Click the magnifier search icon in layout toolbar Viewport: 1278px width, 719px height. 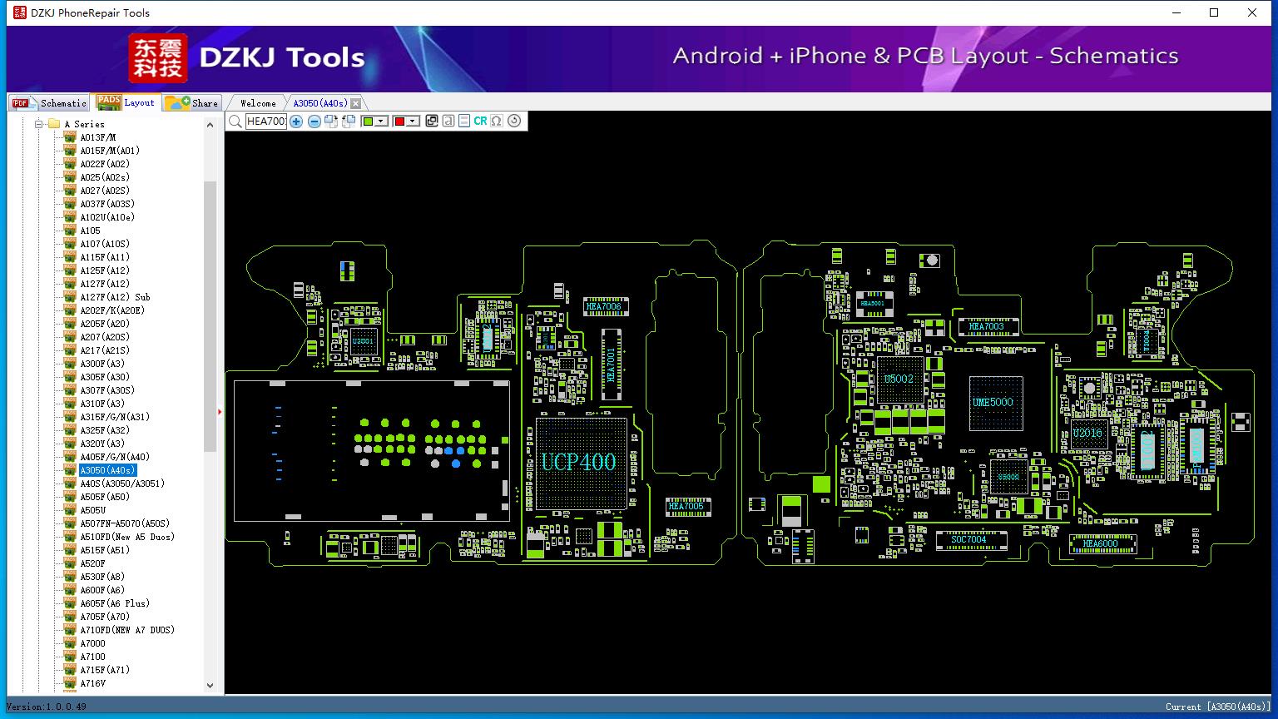coord(235,121)
